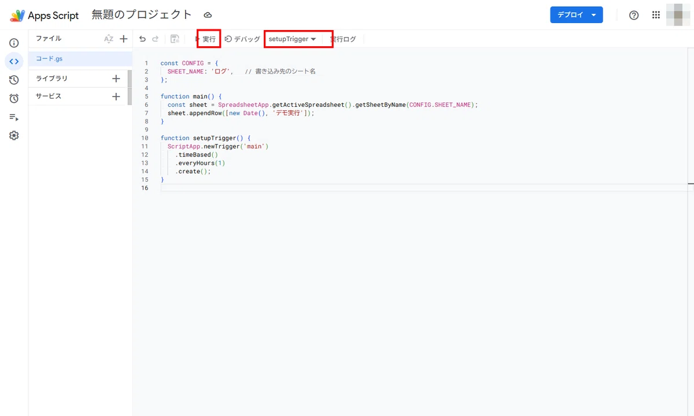Click line number 5 in the gutter
Viewport: 694px width, 416px height.
(x=147, y=96)
